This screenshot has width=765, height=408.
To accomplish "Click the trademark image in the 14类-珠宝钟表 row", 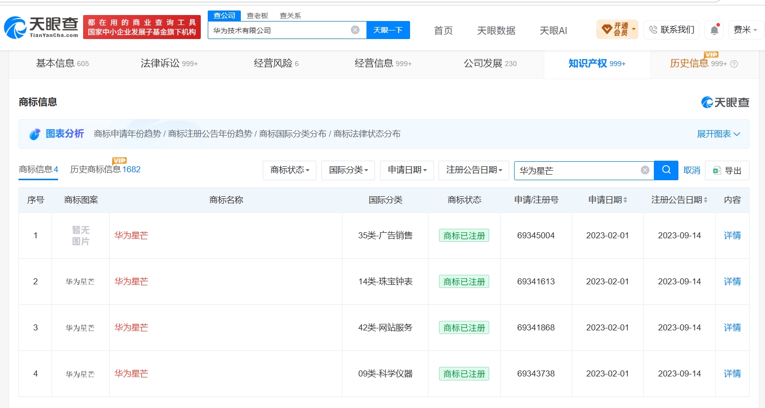I will pyautogui.click(x=80, y=282).
